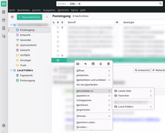This screenshot has width=165, height=133.
Task: Open the Navigation menu
Action: [49, 10]
